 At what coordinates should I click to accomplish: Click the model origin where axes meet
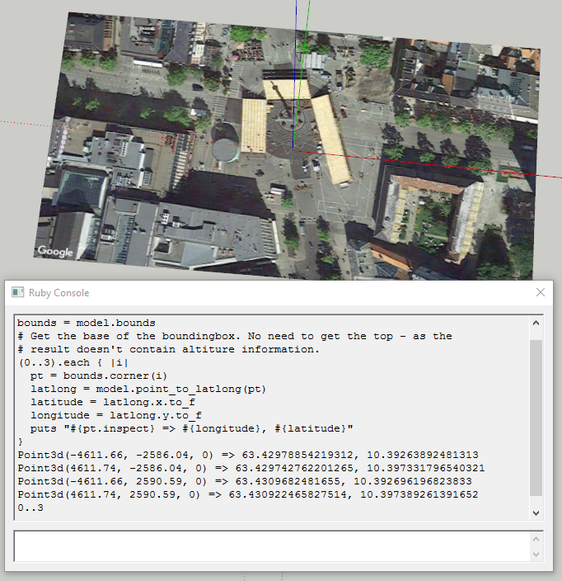(293, 149)
